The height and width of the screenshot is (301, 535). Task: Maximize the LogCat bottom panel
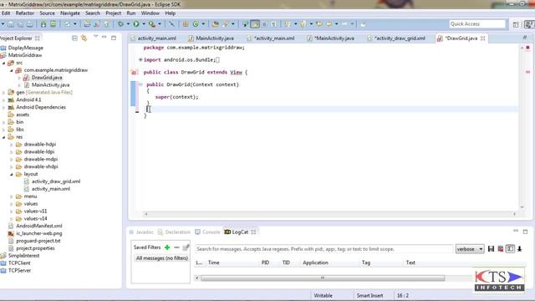tap(526, 232)
